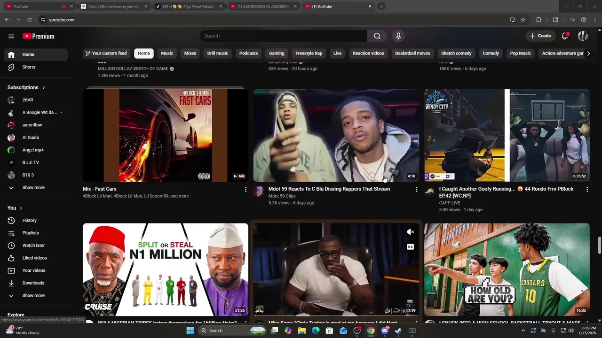Viewport: 602px width, 338px height.
Task: Go back with the browser arrow
Action: [x=7, y=20]
